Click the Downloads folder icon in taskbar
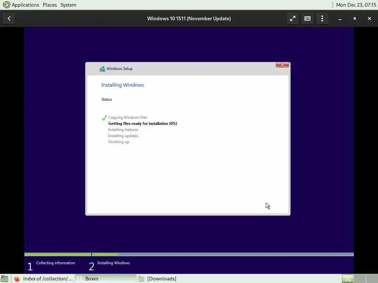This screenshot has height=283, width=378. click(141, 279)
